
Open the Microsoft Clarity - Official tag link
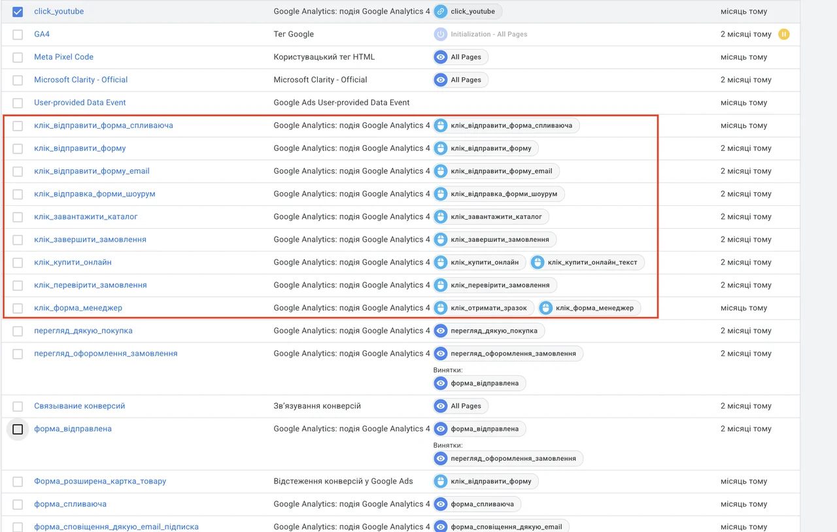point(80,80)
